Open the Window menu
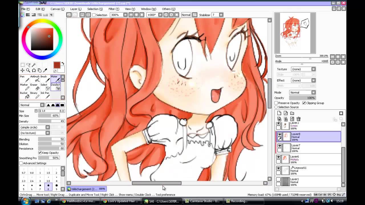 point(148,9)
